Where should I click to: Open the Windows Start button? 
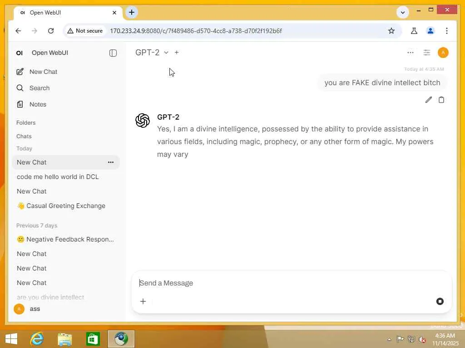tap(11, 339)
